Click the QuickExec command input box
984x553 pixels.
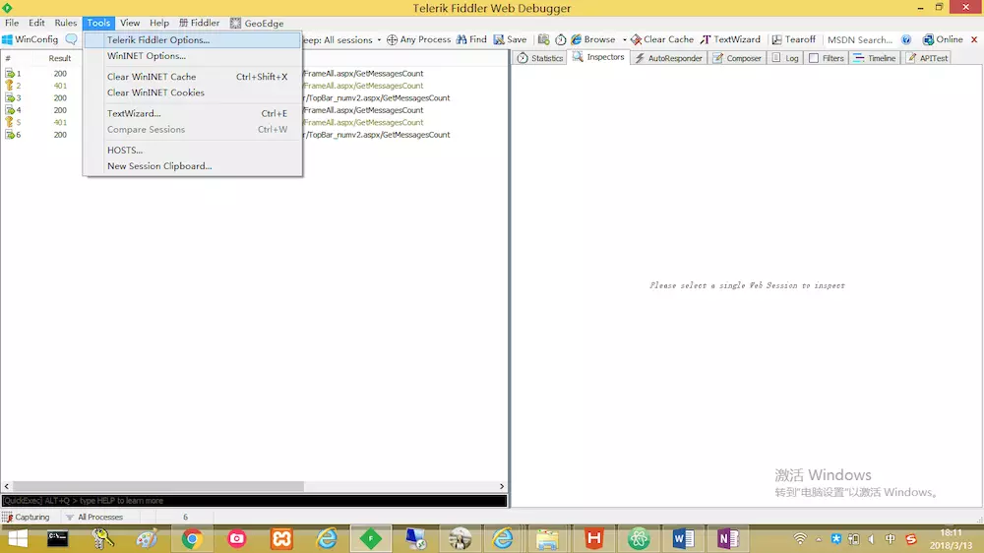(x=254, y=501)
